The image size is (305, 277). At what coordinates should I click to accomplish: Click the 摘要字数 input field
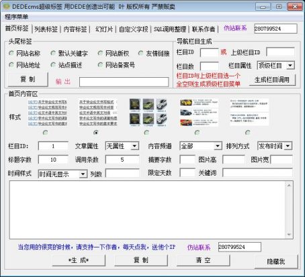(x=187, y=160)
